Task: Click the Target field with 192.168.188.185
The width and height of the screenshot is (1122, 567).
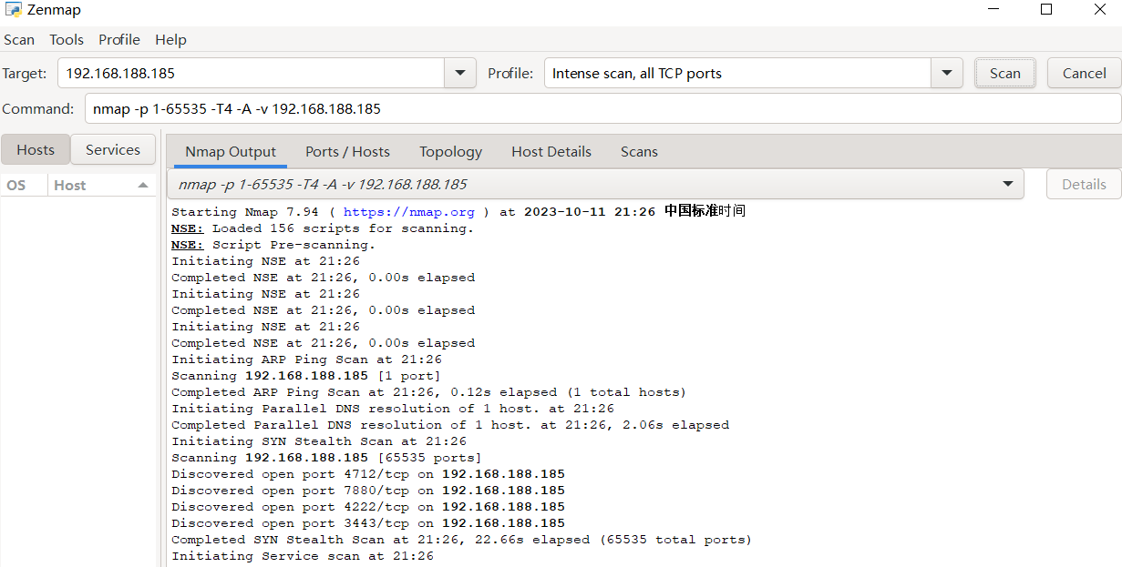Action: pyautogui.click(x=251, y=73)
